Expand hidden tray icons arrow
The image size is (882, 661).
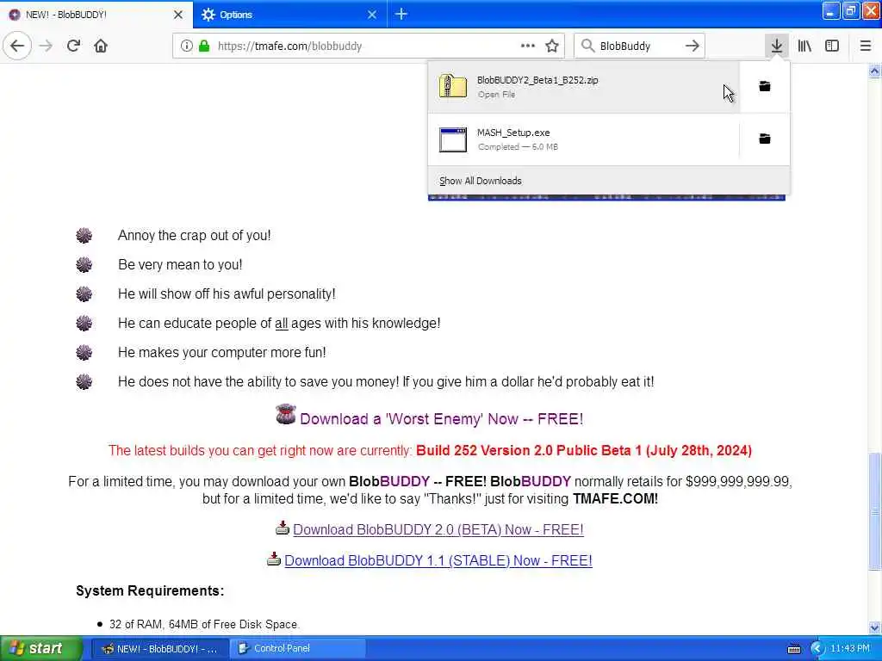click(817, 649)
